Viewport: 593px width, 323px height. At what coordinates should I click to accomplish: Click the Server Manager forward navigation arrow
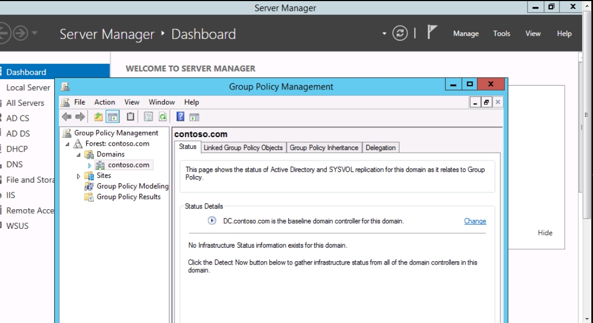pos(21,33)
